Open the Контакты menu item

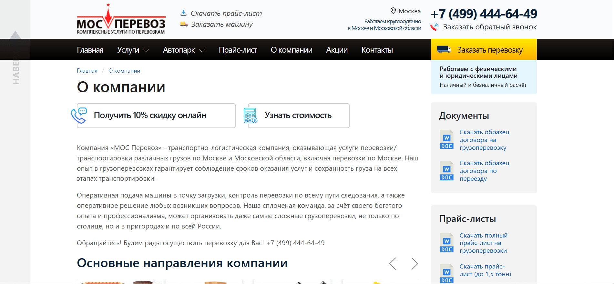click(377, 50)
